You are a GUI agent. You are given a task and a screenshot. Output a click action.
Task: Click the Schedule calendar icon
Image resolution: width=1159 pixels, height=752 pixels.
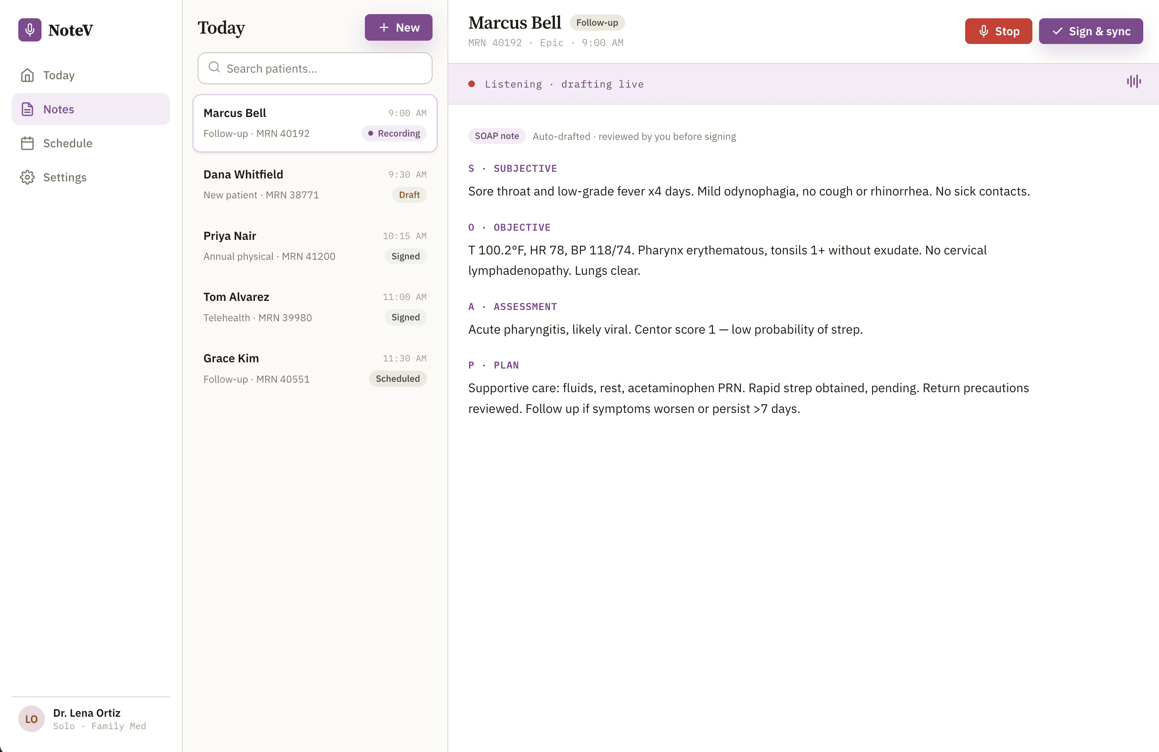[x=27, y=143]
